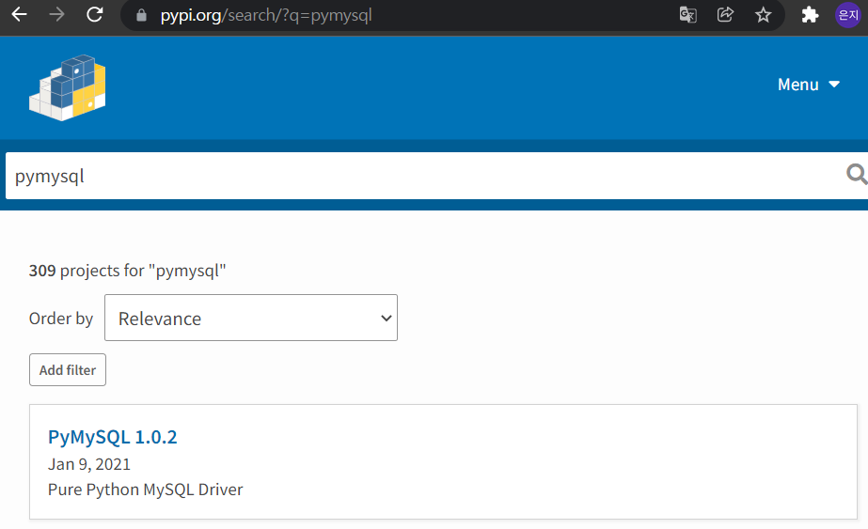View site security lock information
Image resolution: width=868 pixels, height=529 pixels.
click(142, 15)
